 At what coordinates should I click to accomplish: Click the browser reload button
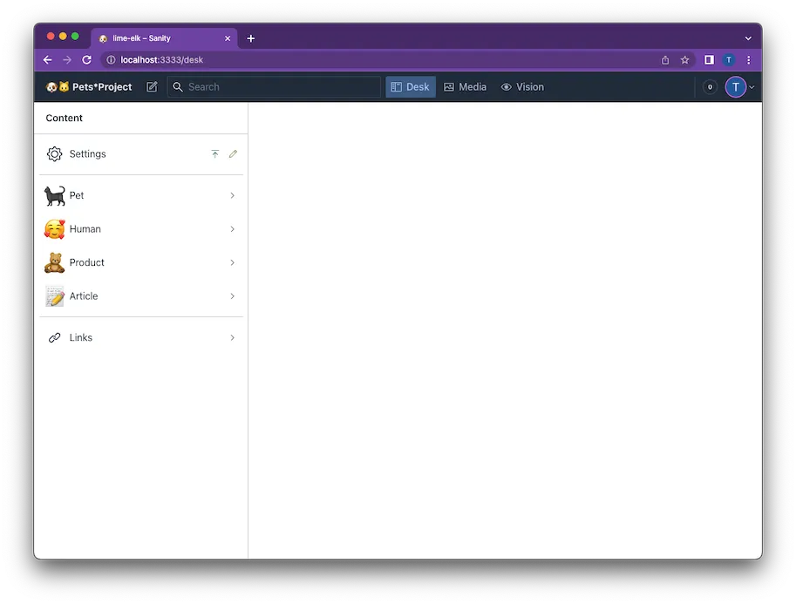(x=86, y=59)
